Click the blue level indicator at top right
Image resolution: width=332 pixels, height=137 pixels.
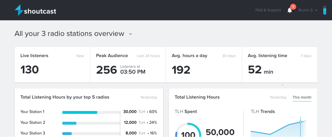click(325, 10)
